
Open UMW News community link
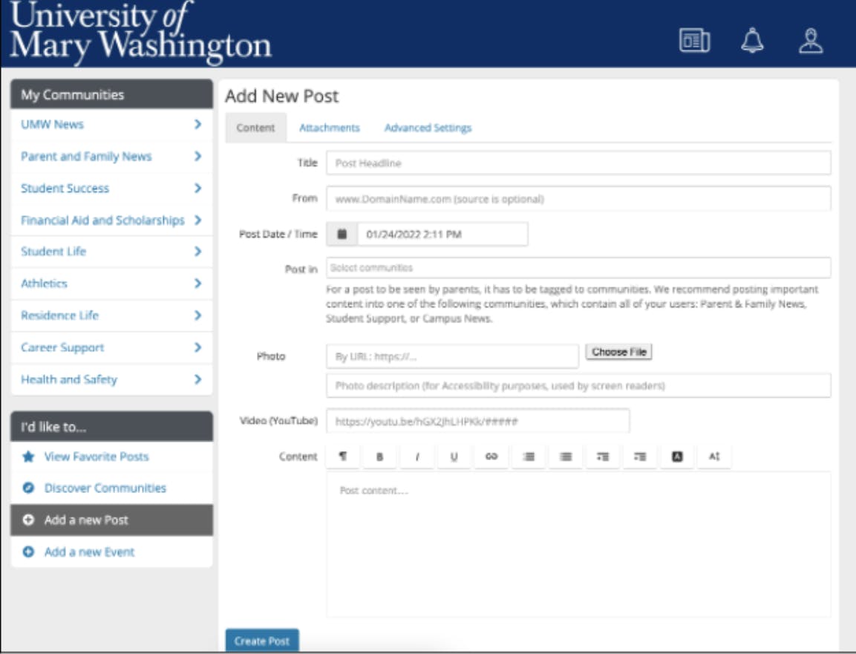click(x=53, y=125)
